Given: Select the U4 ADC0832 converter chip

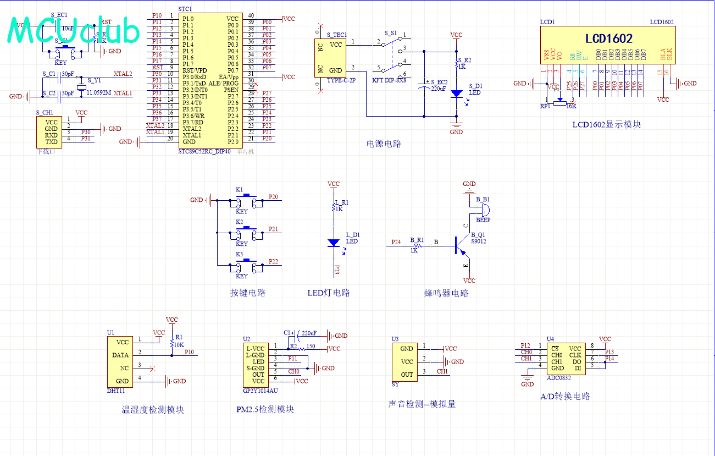Looking at the screenshot, I should click(566, 358).
